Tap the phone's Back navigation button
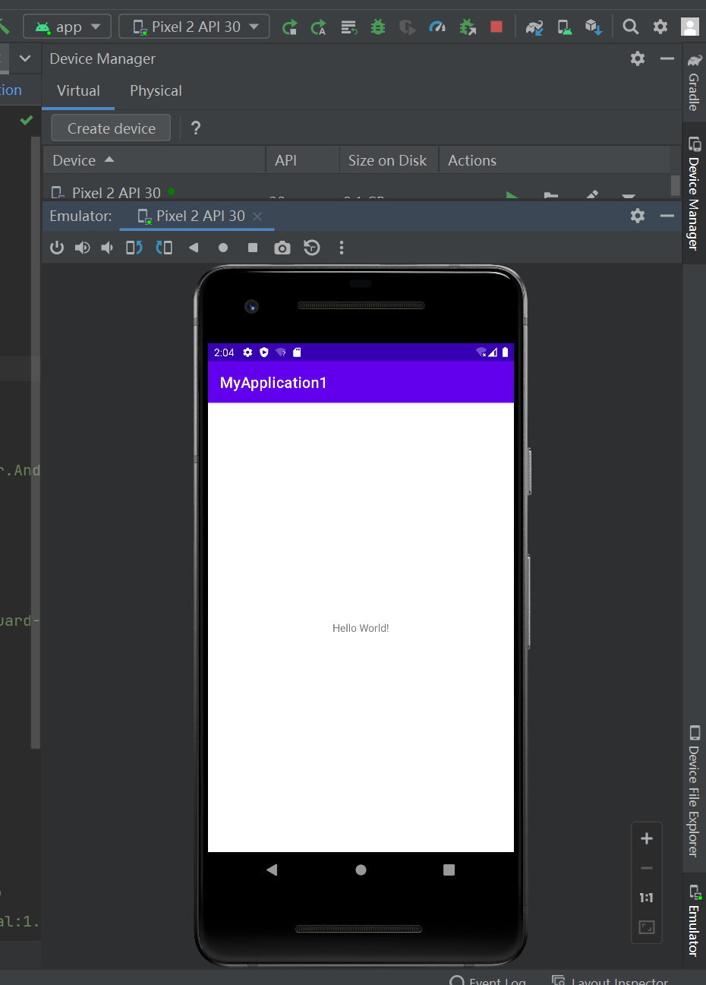The height and width of the screenshot is (985, 706). [272, 870]
